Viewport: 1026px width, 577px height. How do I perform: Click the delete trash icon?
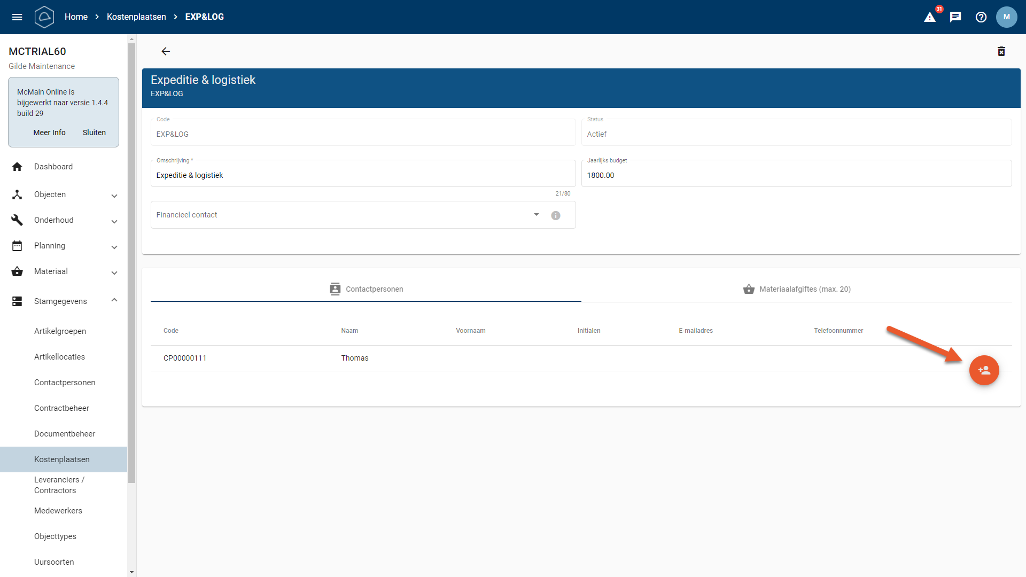point(1001,51)
